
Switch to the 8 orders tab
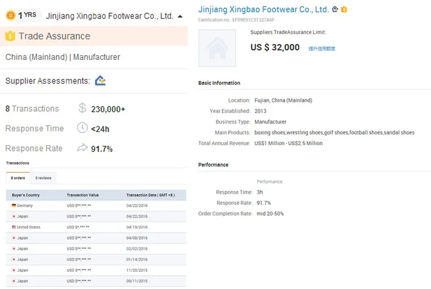pyautogui.click(x=18, y=178)
